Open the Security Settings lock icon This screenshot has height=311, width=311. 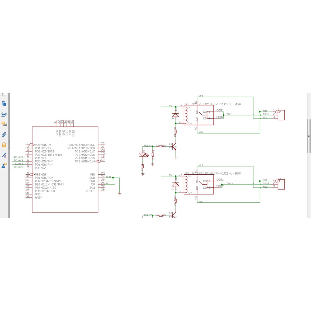click(x=4, y=145)
